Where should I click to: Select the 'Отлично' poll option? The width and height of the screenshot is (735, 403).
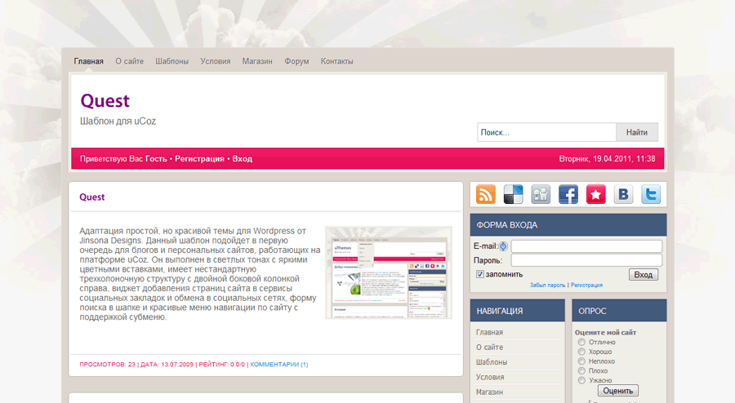[581, 343]
